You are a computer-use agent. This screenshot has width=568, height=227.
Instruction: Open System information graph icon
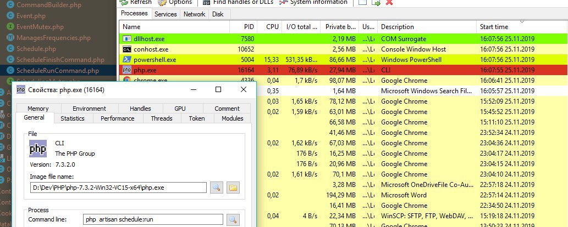pyautogui.click(x=284, y=2)
